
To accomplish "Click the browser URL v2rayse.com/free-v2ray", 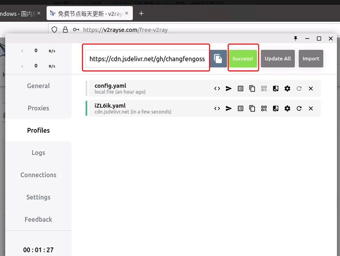I will click(125, 30).
